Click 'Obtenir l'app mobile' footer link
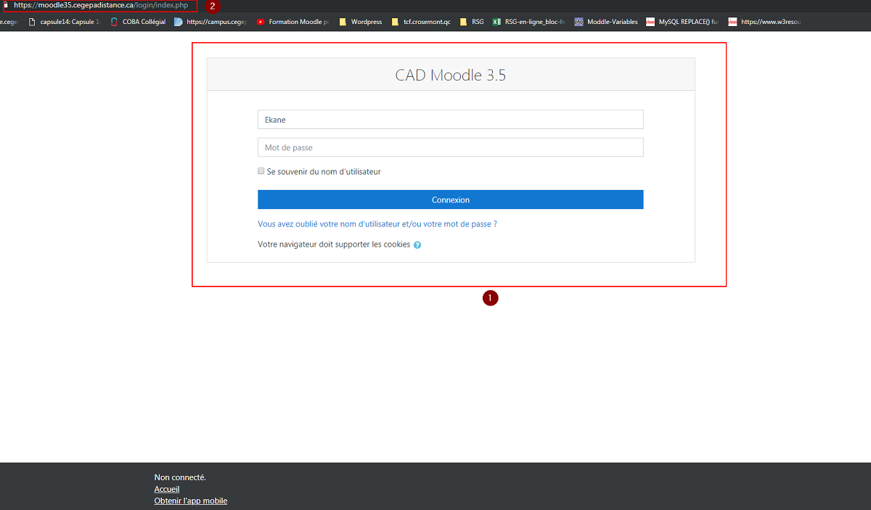The height and width of the screenshot is (510, 871). point(190,501)
